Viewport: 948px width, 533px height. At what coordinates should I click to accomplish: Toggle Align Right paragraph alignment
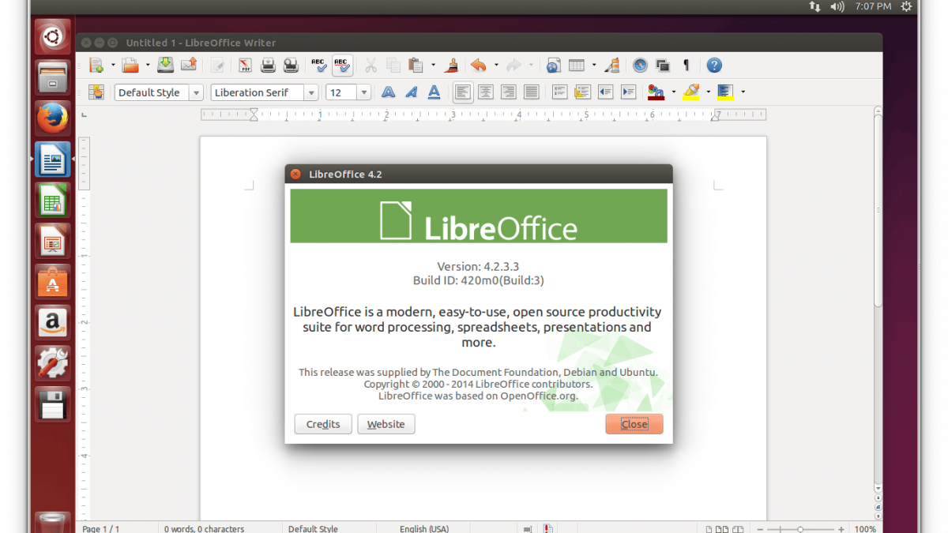point(508,92)
